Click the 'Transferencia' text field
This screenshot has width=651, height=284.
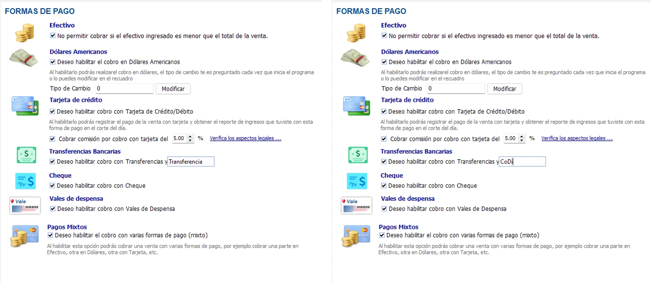191,162
